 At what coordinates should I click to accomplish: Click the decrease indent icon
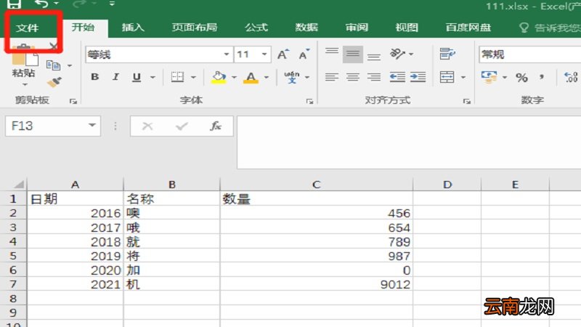397,77
